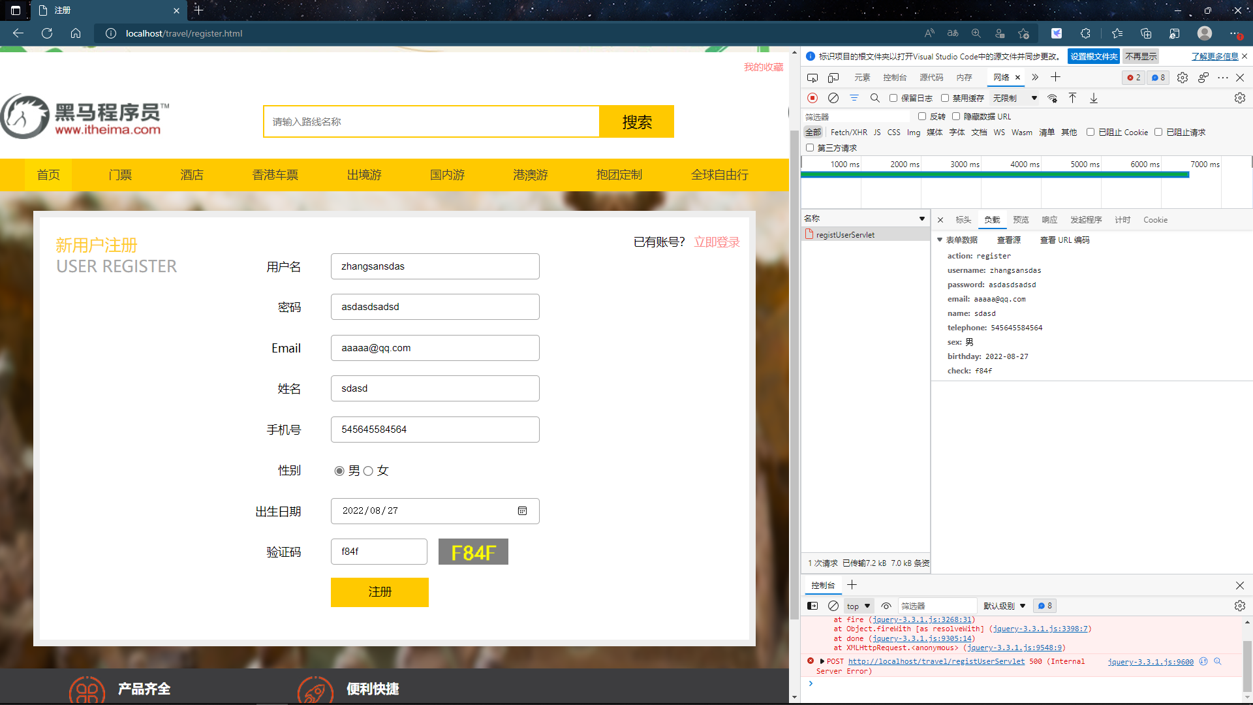Viewport: 1253px width, 705px height.
Task: Select the 女 gender radio button
Action: click(x=368, y=471)
